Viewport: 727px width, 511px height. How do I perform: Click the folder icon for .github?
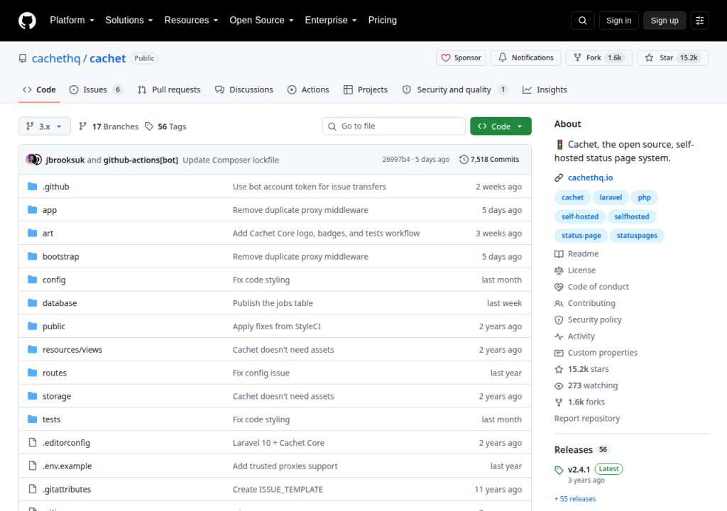pos(32,187)
